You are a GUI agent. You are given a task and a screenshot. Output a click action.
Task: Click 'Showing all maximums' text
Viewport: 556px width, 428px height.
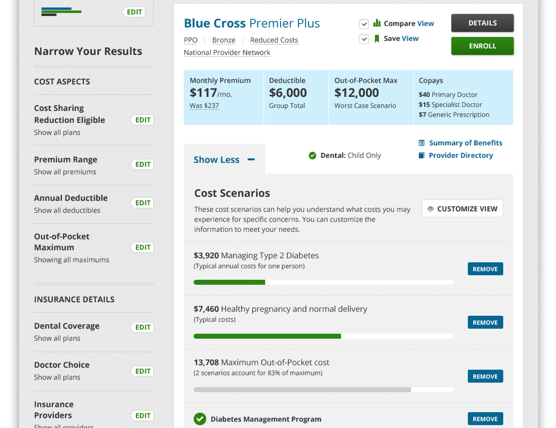[72, 260]
